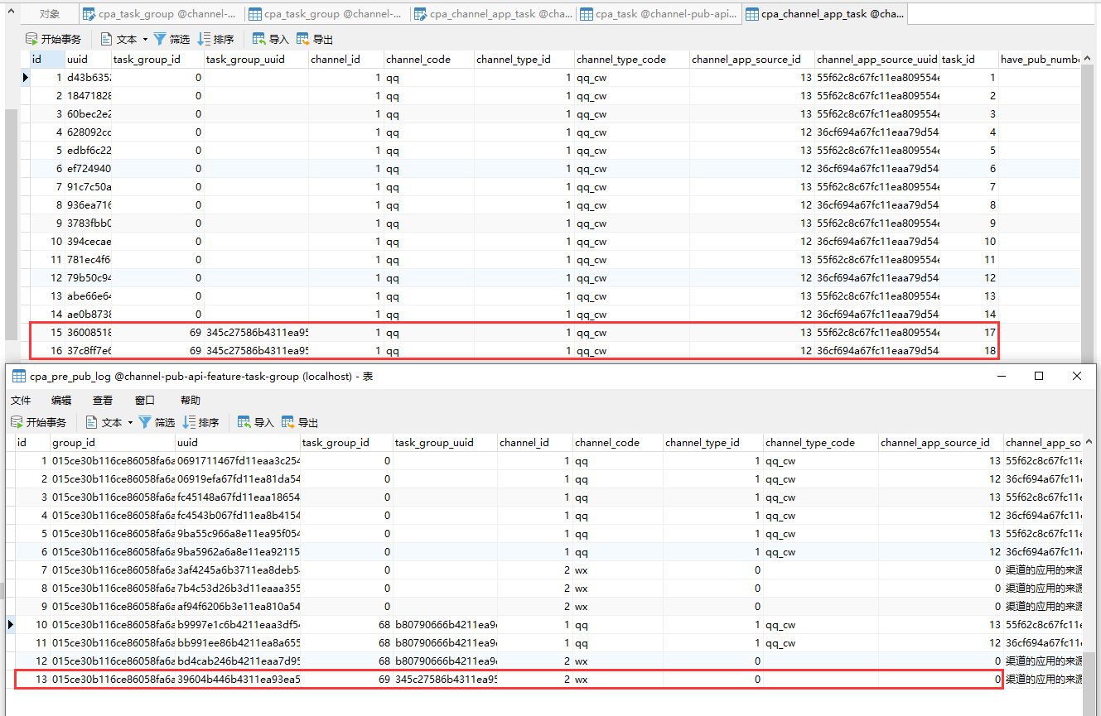
Task: Expand 文本 dropdown in cpa_pre_pub_log window toolbar
Action: point(130,422)
